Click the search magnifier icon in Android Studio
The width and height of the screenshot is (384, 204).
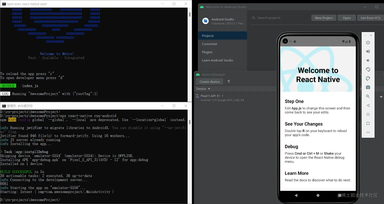[x=253, y=18]
